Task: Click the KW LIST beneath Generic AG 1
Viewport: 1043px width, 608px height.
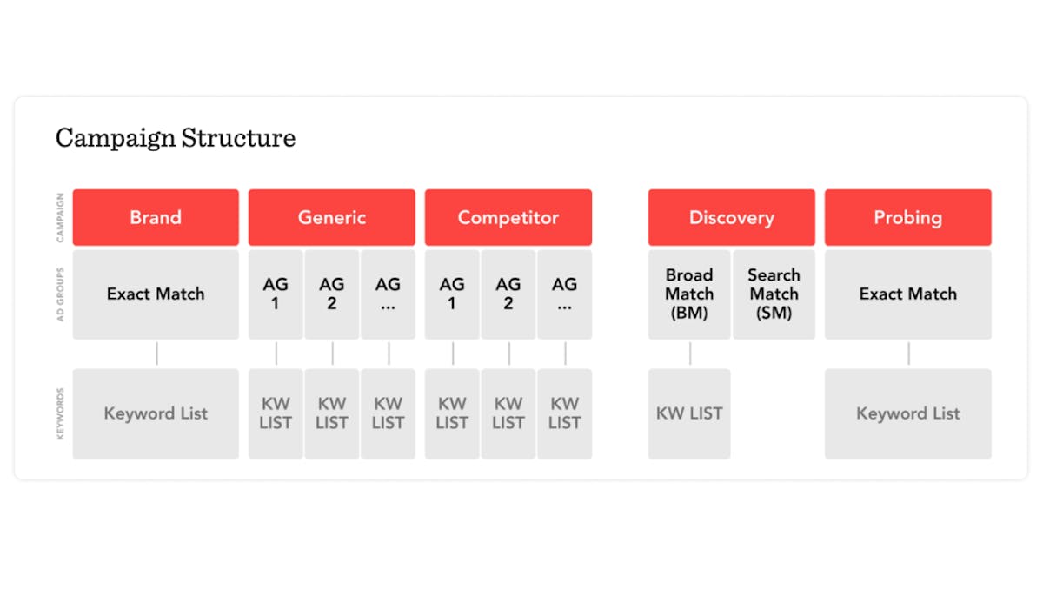Action: 276,413
